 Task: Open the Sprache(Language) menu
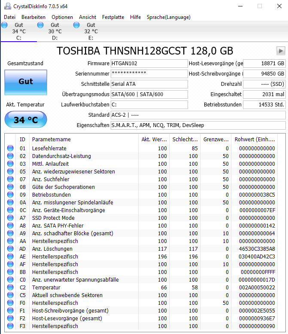click(169, 17)
